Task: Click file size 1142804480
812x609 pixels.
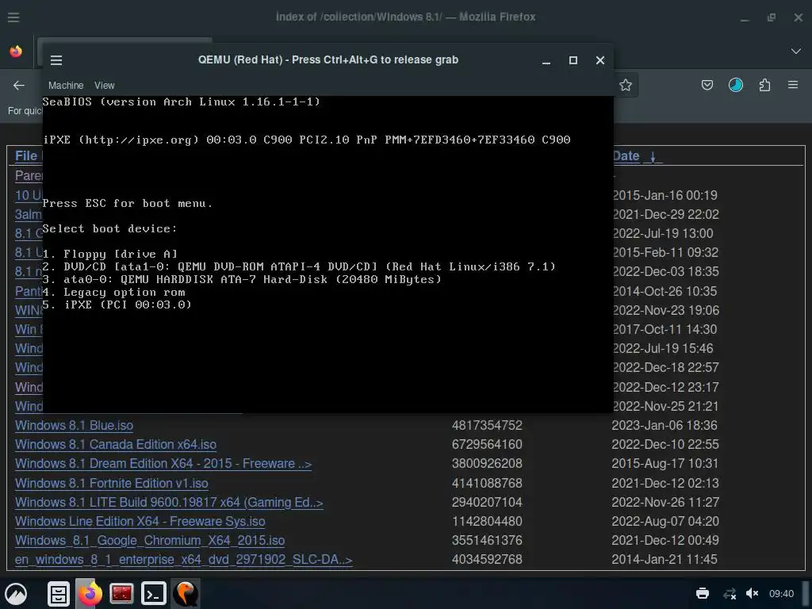Action: [487, 522]
